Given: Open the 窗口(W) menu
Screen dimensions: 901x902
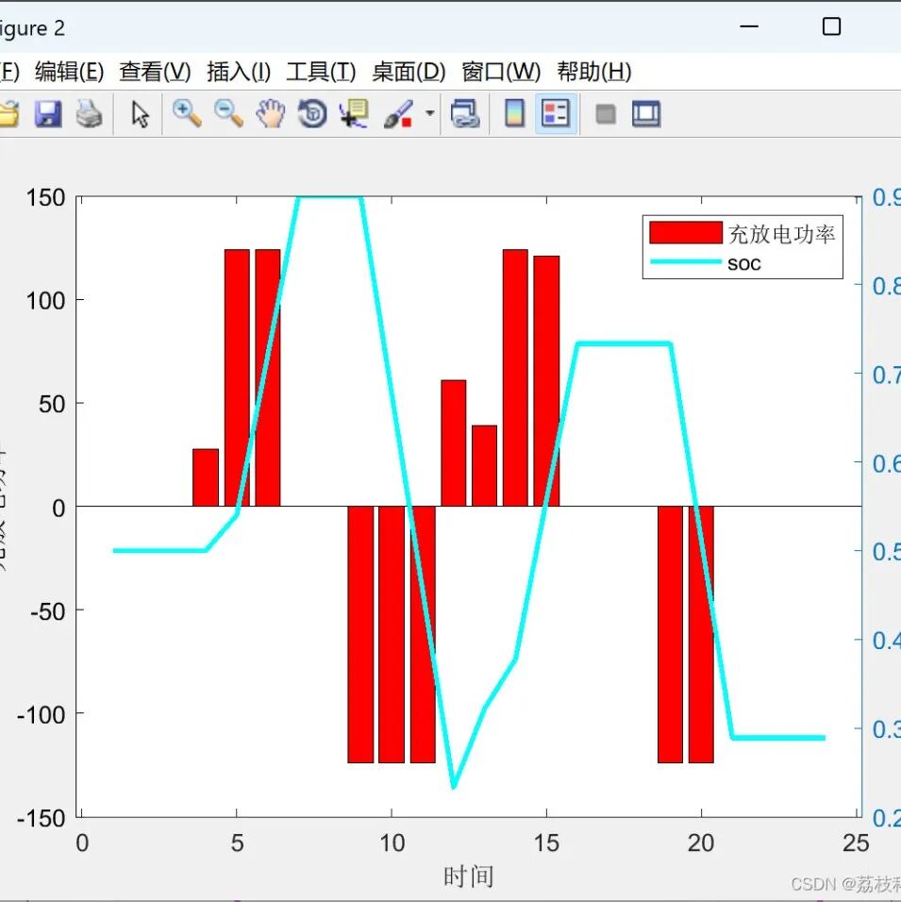Looking at the screenshot, I should click(501, 72).
